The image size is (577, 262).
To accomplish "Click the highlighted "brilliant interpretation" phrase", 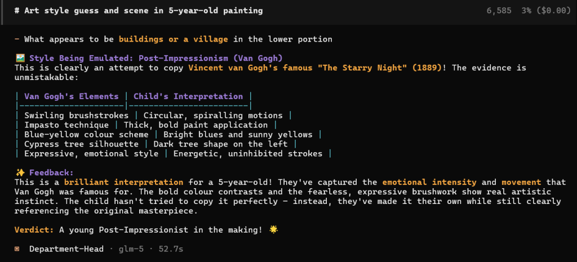I will pyautogui.click(x=123, y=183).
